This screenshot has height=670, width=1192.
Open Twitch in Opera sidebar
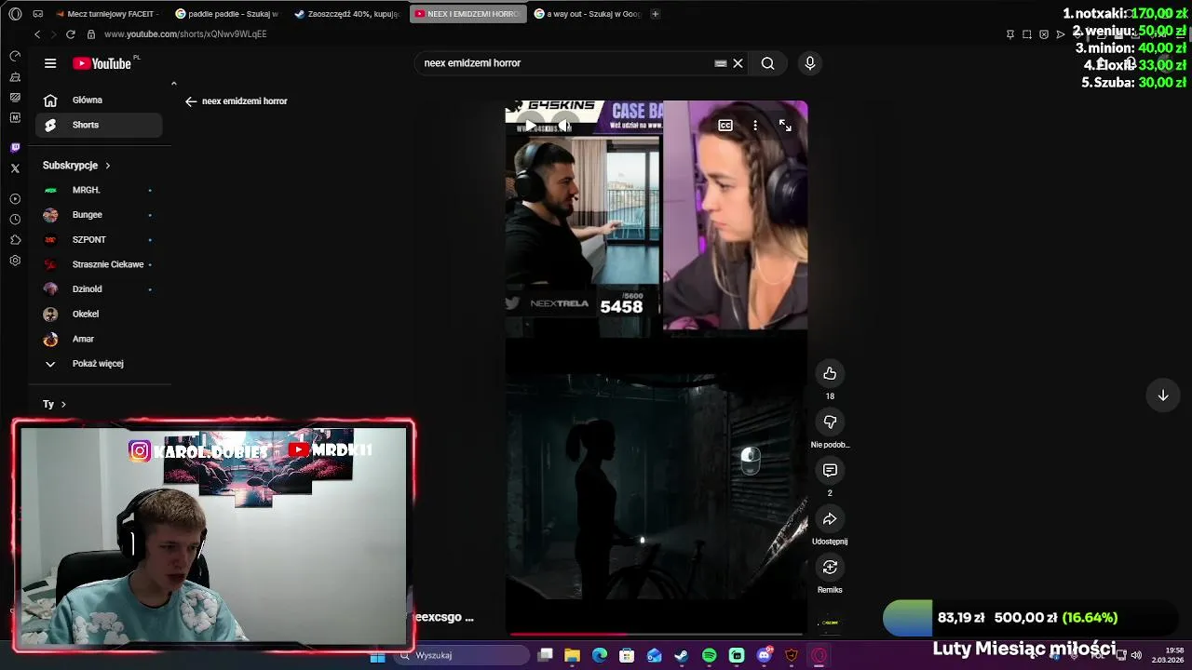click(x=15, y=148)
